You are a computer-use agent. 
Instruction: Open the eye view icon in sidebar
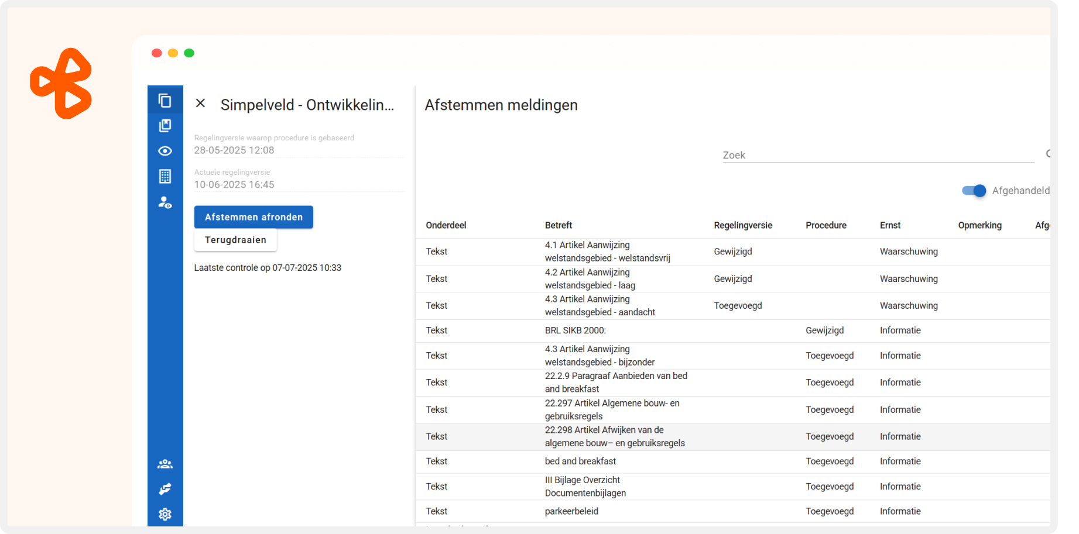tap(165, 151)
